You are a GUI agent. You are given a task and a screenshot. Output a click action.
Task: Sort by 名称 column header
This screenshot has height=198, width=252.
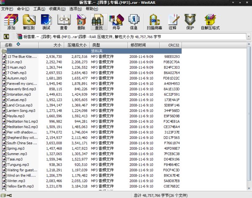(19, 45)
